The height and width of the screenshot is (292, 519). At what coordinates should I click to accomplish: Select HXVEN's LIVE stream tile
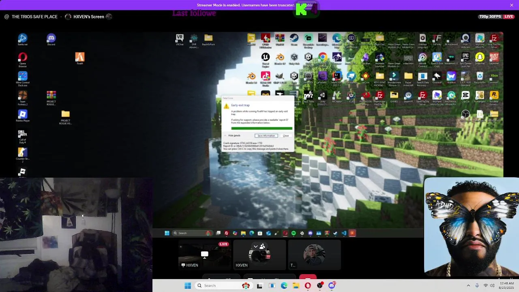pos(205,255)
